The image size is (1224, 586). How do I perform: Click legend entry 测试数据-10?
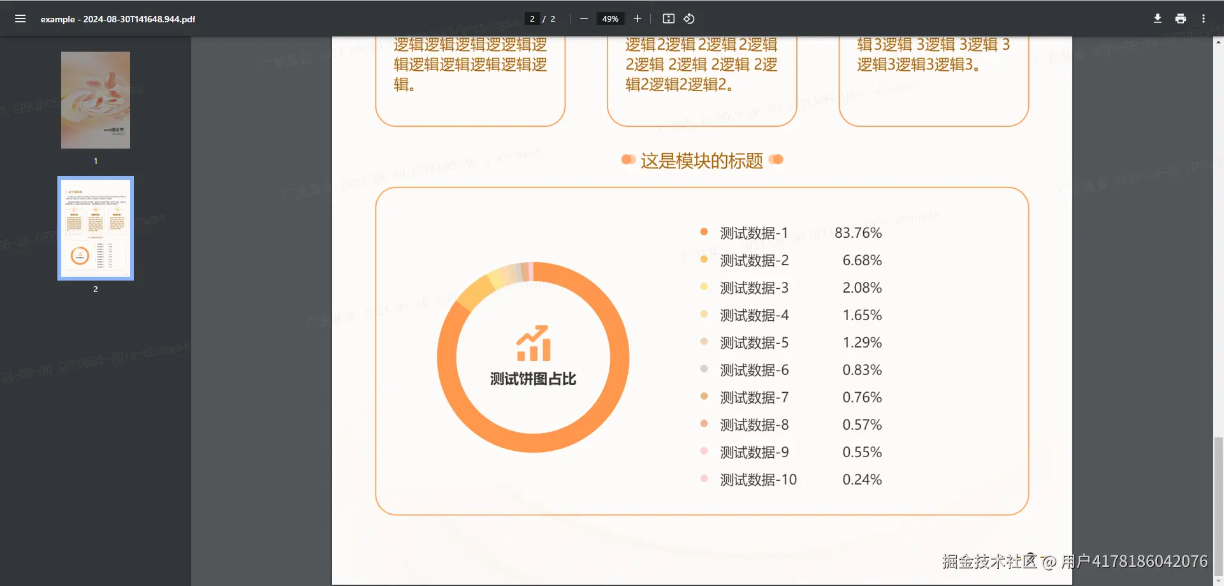(759, 480)
